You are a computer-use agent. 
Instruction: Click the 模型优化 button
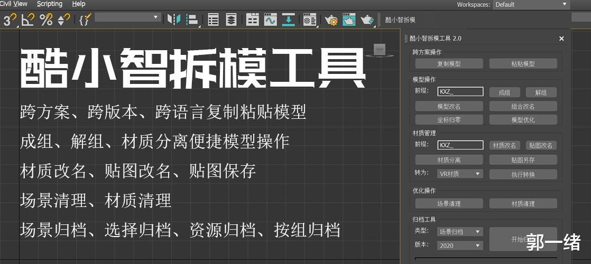[523, 120]
